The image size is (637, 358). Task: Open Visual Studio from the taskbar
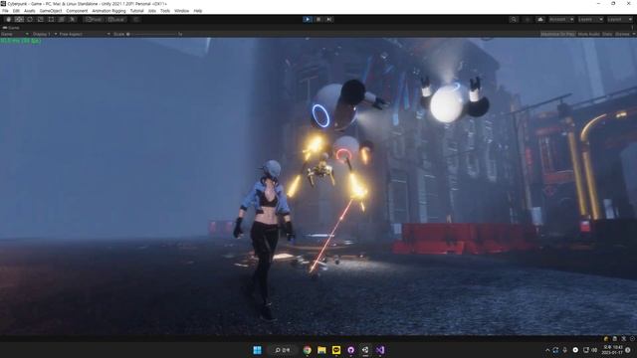[x=380, y=350]
